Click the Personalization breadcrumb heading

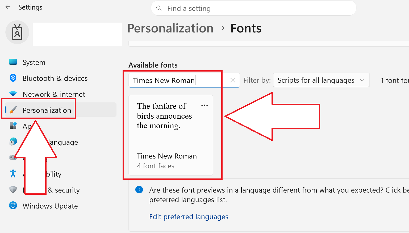point(170,28)
